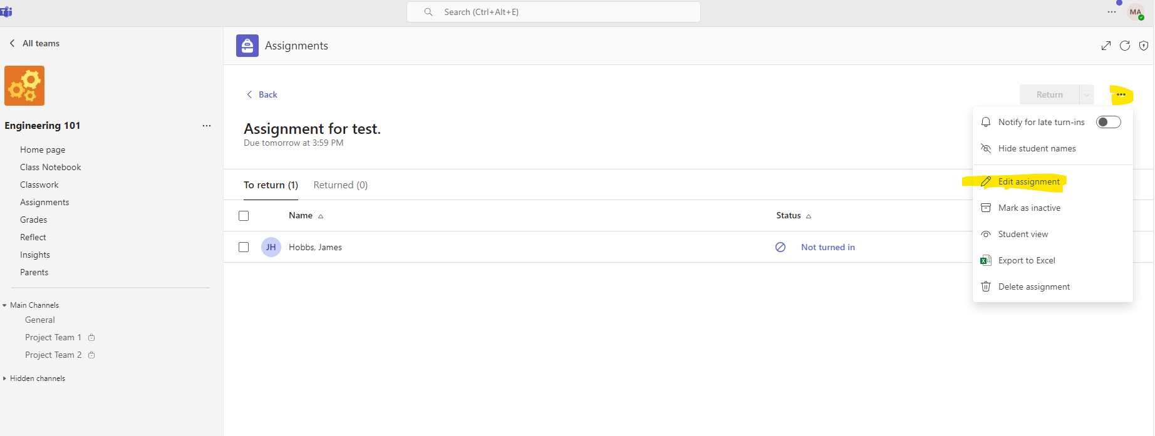Expand the Hidden channels section

coord(4,378)
